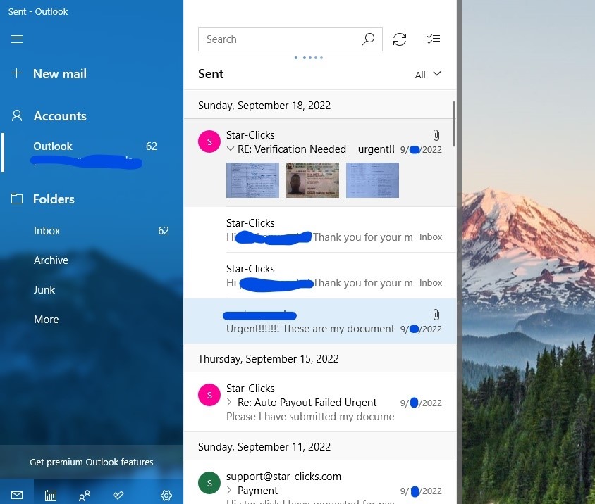This screenshot has width=595, height=504.
Task: Show More folders
Action: (x=92, y=319)
